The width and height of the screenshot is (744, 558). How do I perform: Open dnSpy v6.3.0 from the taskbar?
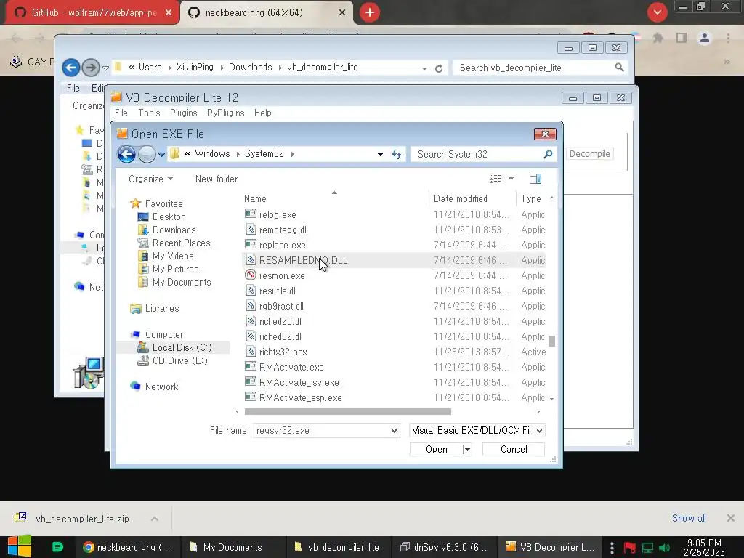(444, 547)
